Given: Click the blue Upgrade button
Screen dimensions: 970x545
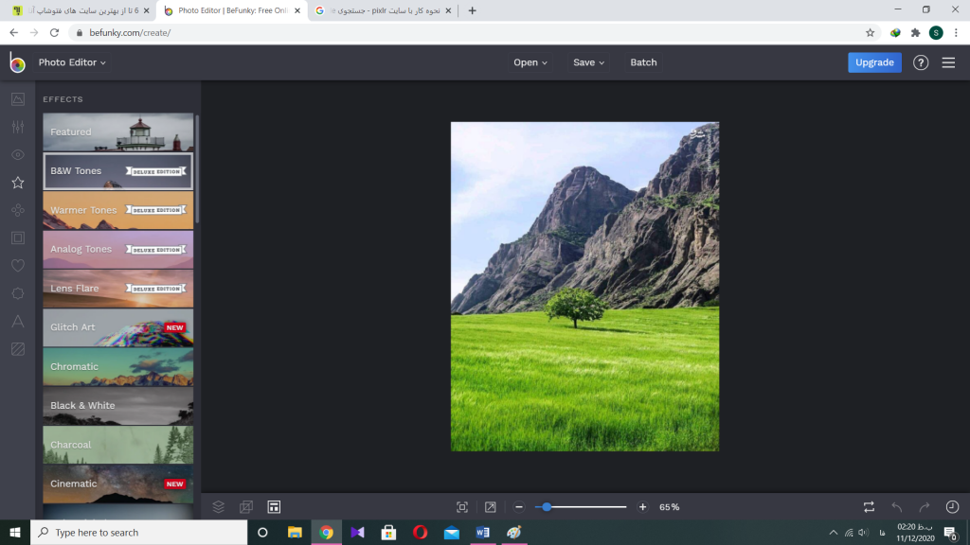Looking at the screenshot, I should click(x=874, y=62).
